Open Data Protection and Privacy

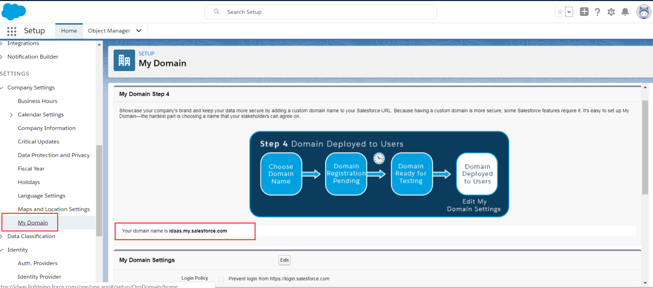pos(54,155)
